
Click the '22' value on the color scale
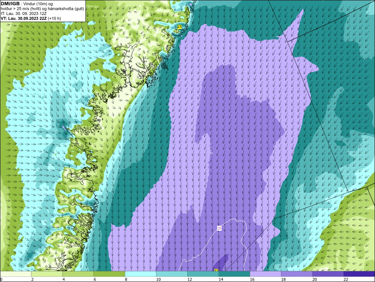coord(346,279)
